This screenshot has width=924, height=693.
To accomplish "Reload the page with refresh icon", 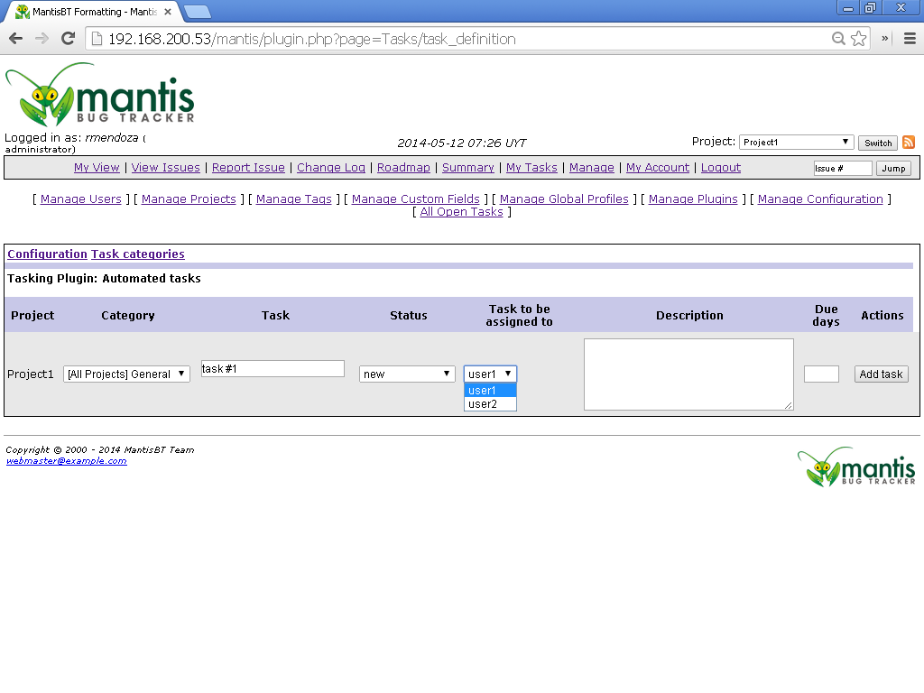I will pyautogui.click(x=68, y=39).
